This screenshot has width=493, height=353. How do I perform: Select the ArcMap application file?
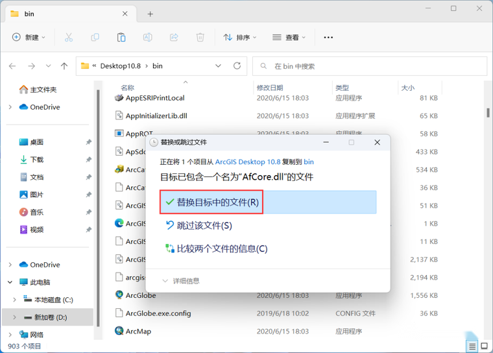click(138, 332)
